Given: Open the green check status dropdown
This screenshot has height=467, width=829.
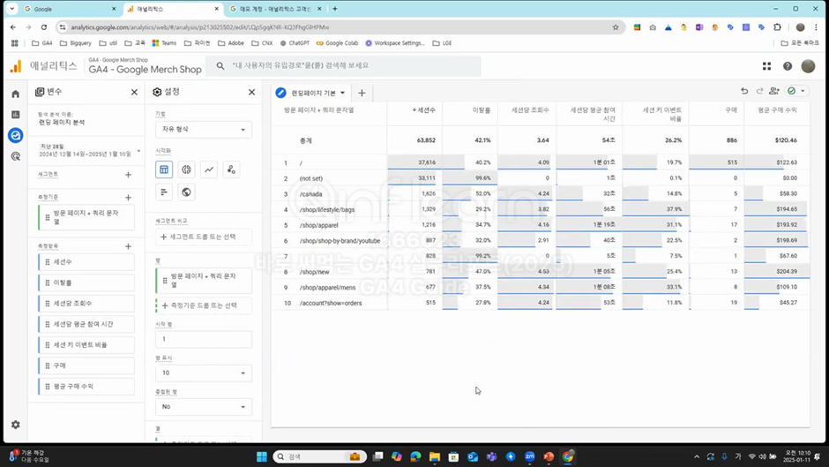Looking at the screenshot, I should [x=796, y=91].
